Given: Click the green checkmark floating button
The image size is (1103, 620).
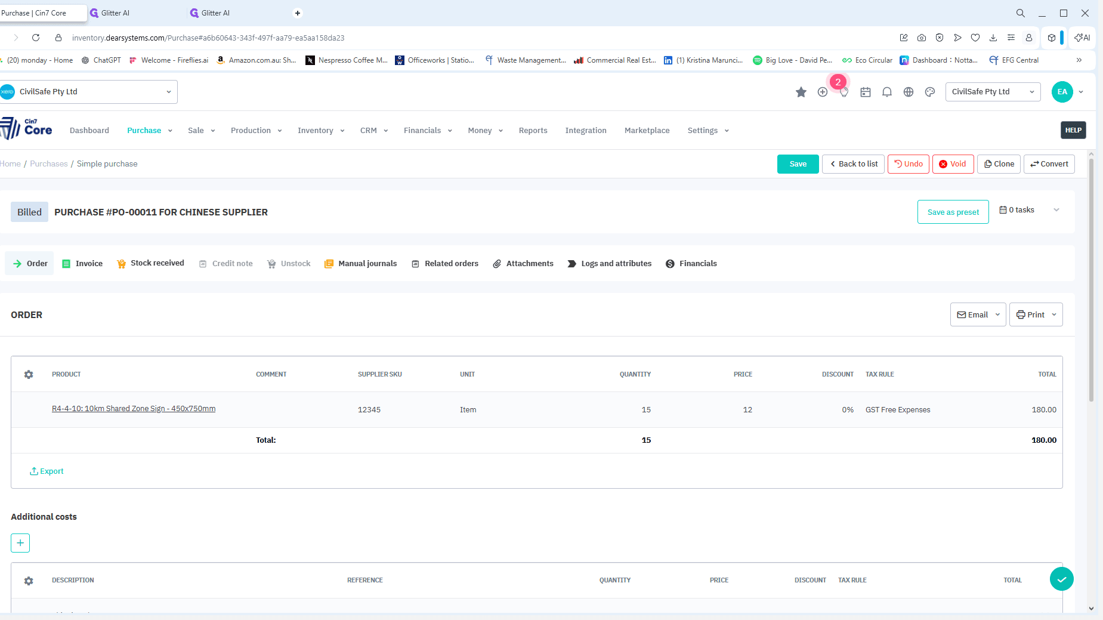Looking at the screenshot, I should click(x=1062, y=579).
